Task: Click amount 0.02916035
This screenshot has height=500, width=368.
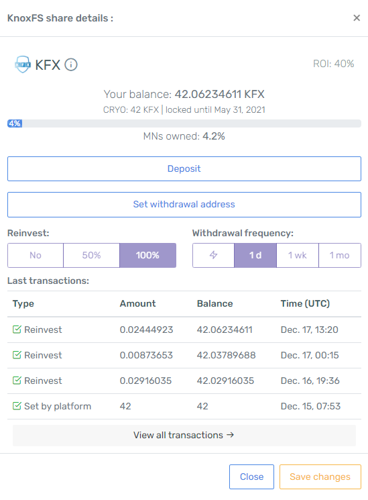Action: pos(145,381)
